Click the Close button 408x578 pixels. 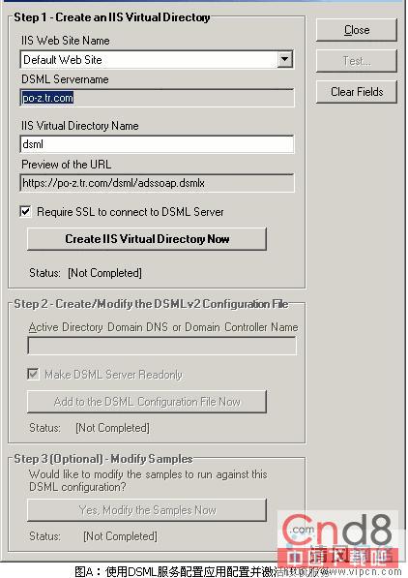coord(357,30)
